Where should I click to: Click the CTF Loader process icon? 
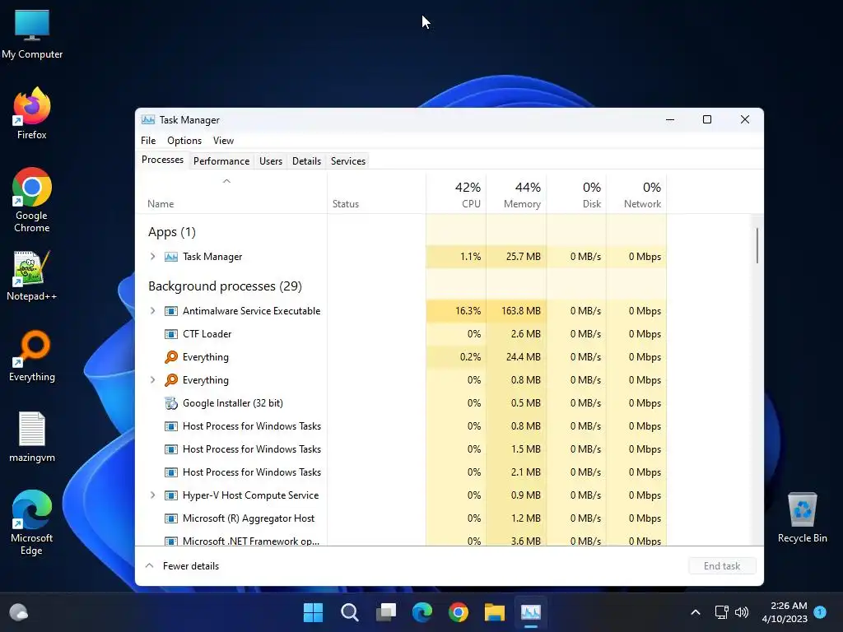point(171,334)
